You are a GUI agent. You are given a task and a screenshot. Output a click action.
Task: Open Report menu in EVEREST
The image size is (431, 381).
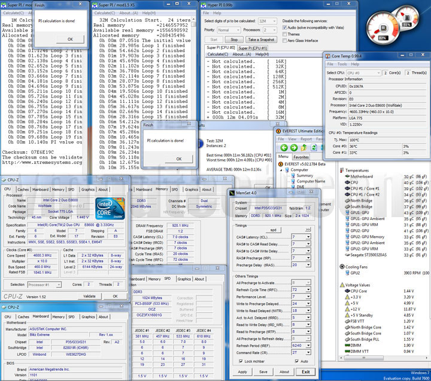(306, 139)
